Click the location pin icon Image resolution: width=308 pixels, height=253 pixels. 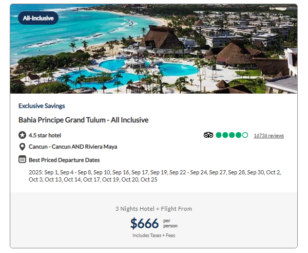tap(22, 147)
